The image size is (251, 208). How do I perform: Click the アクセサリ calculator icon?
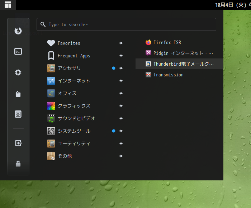[x=51, y=68]
